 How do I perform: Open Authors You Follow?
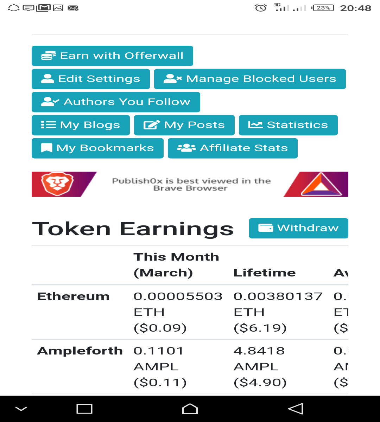tap(116, 102)
